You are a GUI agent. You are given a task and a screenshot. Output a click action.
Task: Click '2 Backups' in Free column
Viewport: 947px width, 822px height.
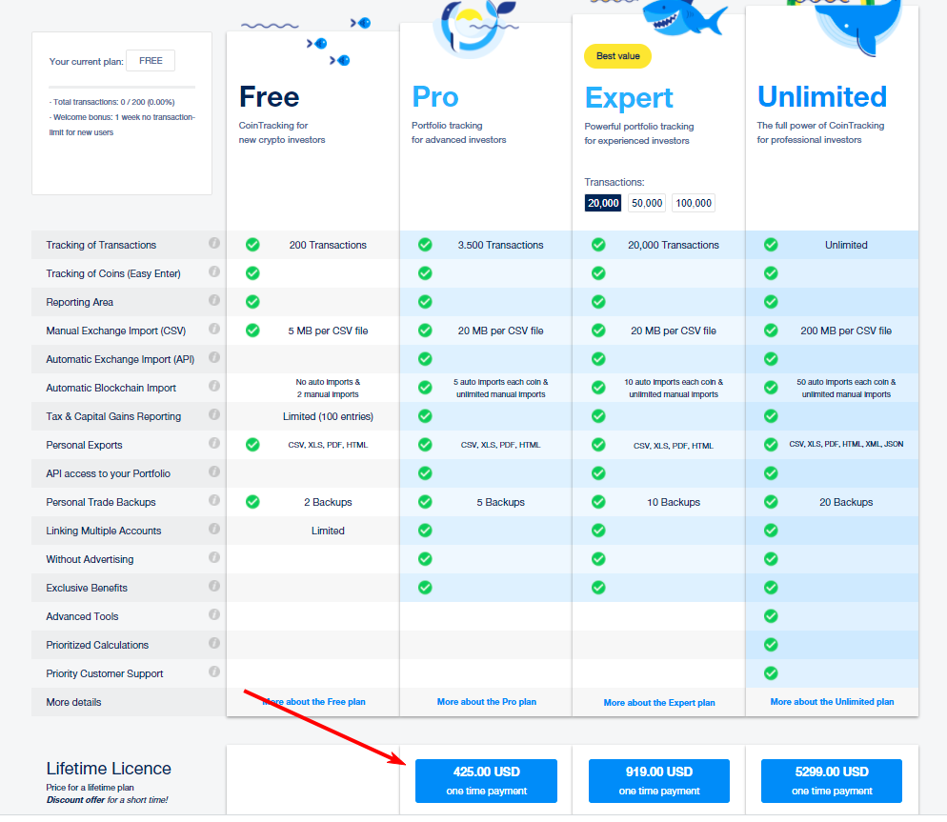pyautogui.click(x=328, y=502)
